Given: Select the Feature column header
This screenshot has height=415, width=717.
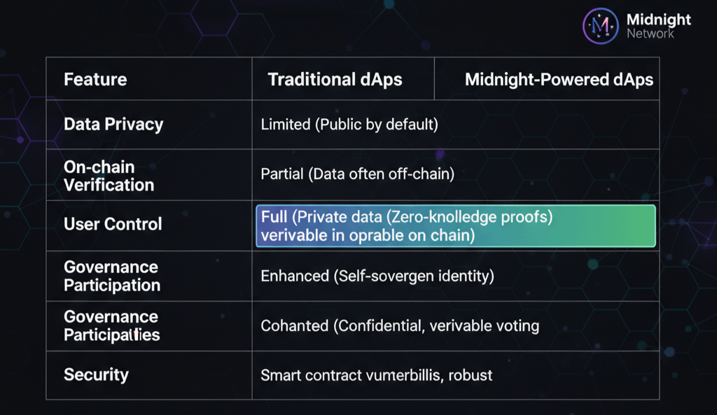Looking at the screenshot, I should click(95, 79).
